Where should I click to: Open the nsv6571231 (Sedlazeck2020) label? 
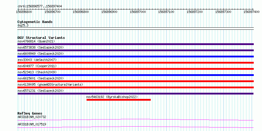pyautogui.click(x=41, y=91)
